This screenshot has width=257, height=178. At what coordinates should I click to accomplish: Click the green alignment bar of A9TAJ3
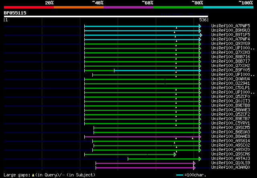pos(163,159)
